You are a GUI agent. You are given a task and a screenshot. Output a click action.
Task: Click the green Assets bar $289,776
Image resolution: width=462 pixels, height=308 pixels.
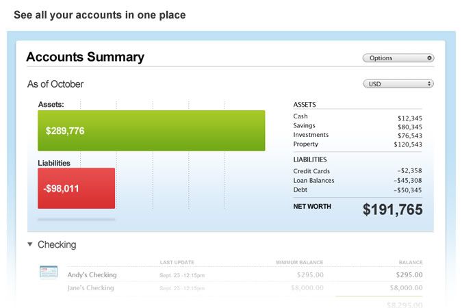(x=151, y=130)
